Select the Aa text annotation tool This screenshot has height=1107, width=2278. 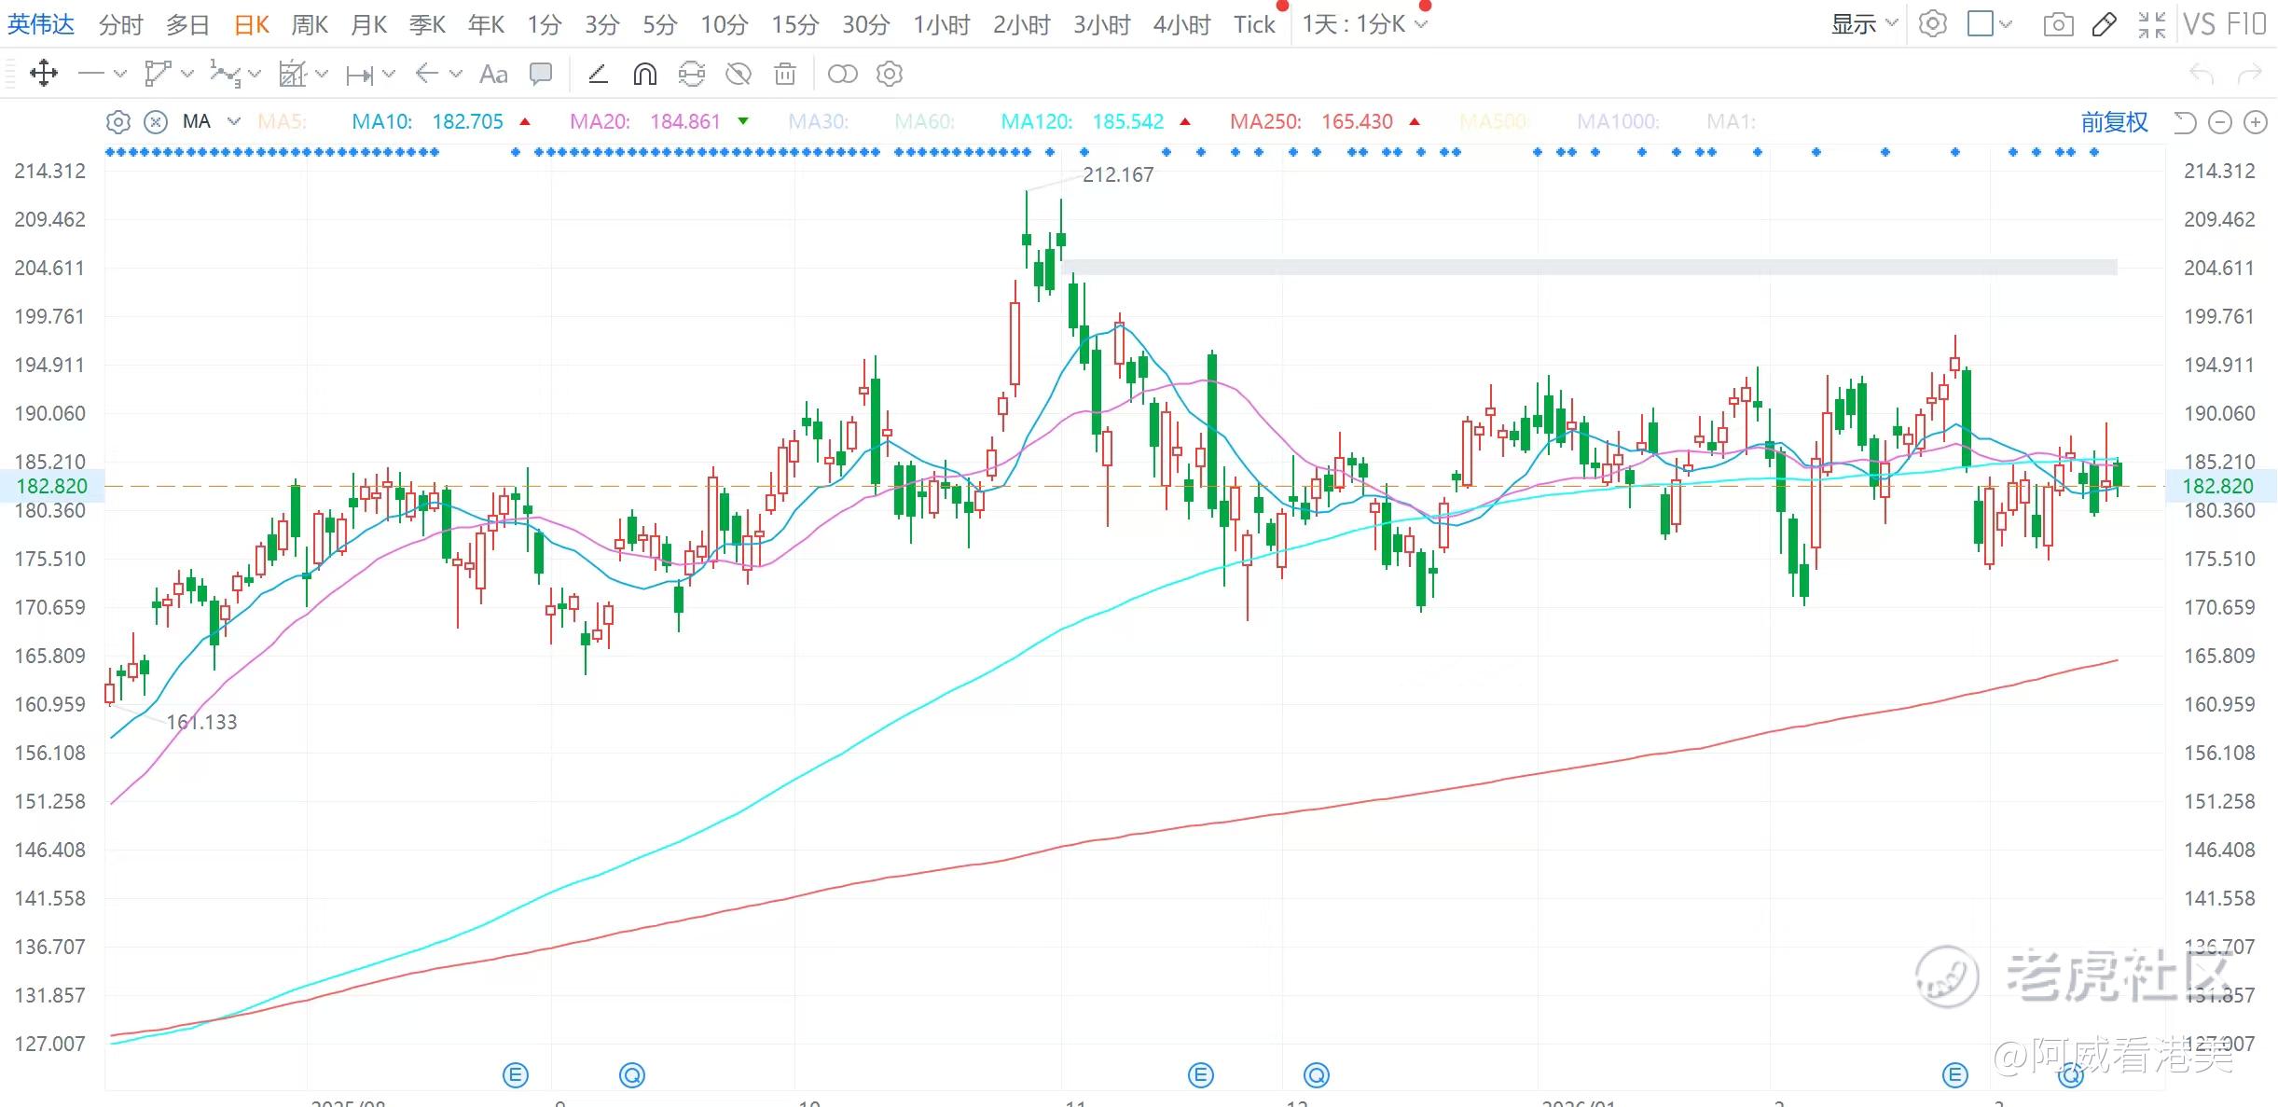(x=493, y=74)
